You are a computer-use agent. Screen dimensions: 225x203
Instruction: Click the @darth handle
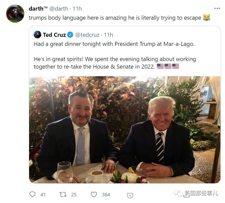coord(59,9)
